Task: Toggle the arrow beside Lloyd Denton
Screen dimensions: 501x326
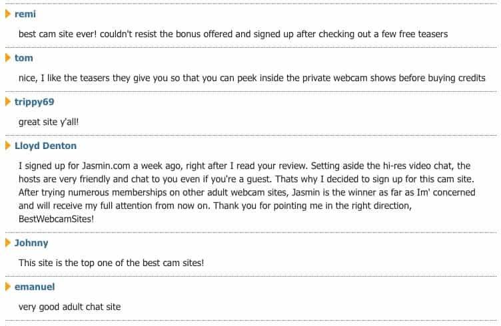Action: pos(9,146)
